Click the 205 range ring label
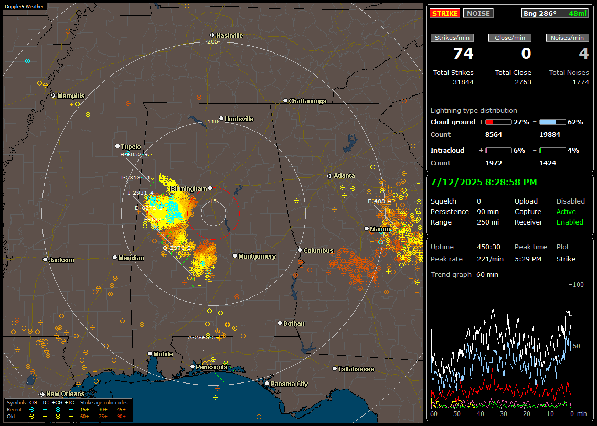This screenshot has width=597, height=426. point(212,41)
